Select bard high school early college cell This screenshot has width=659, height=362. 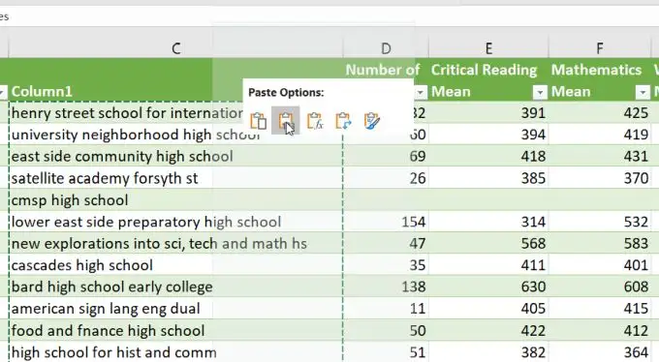(175, 287)
